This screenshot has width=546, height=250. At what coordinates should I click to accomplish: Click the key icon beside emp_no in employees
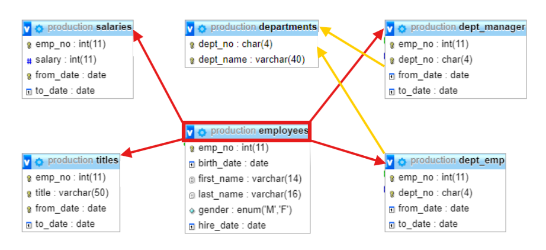pyautogui.click(x=192, y=149)
